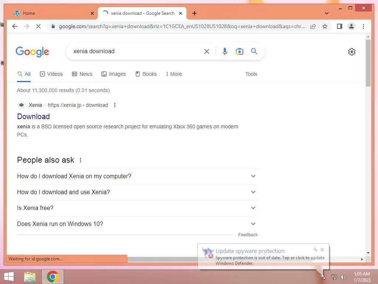The image size is (378, 284).
Task: Clear the search box text
Action: (x=207, y=51)
